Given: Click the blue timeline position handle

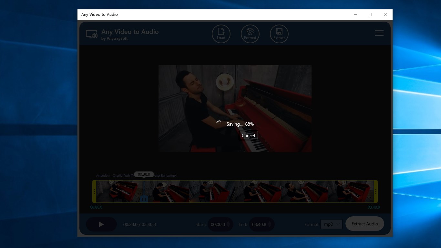Looking at the screenshot, I should coord(144,199).
